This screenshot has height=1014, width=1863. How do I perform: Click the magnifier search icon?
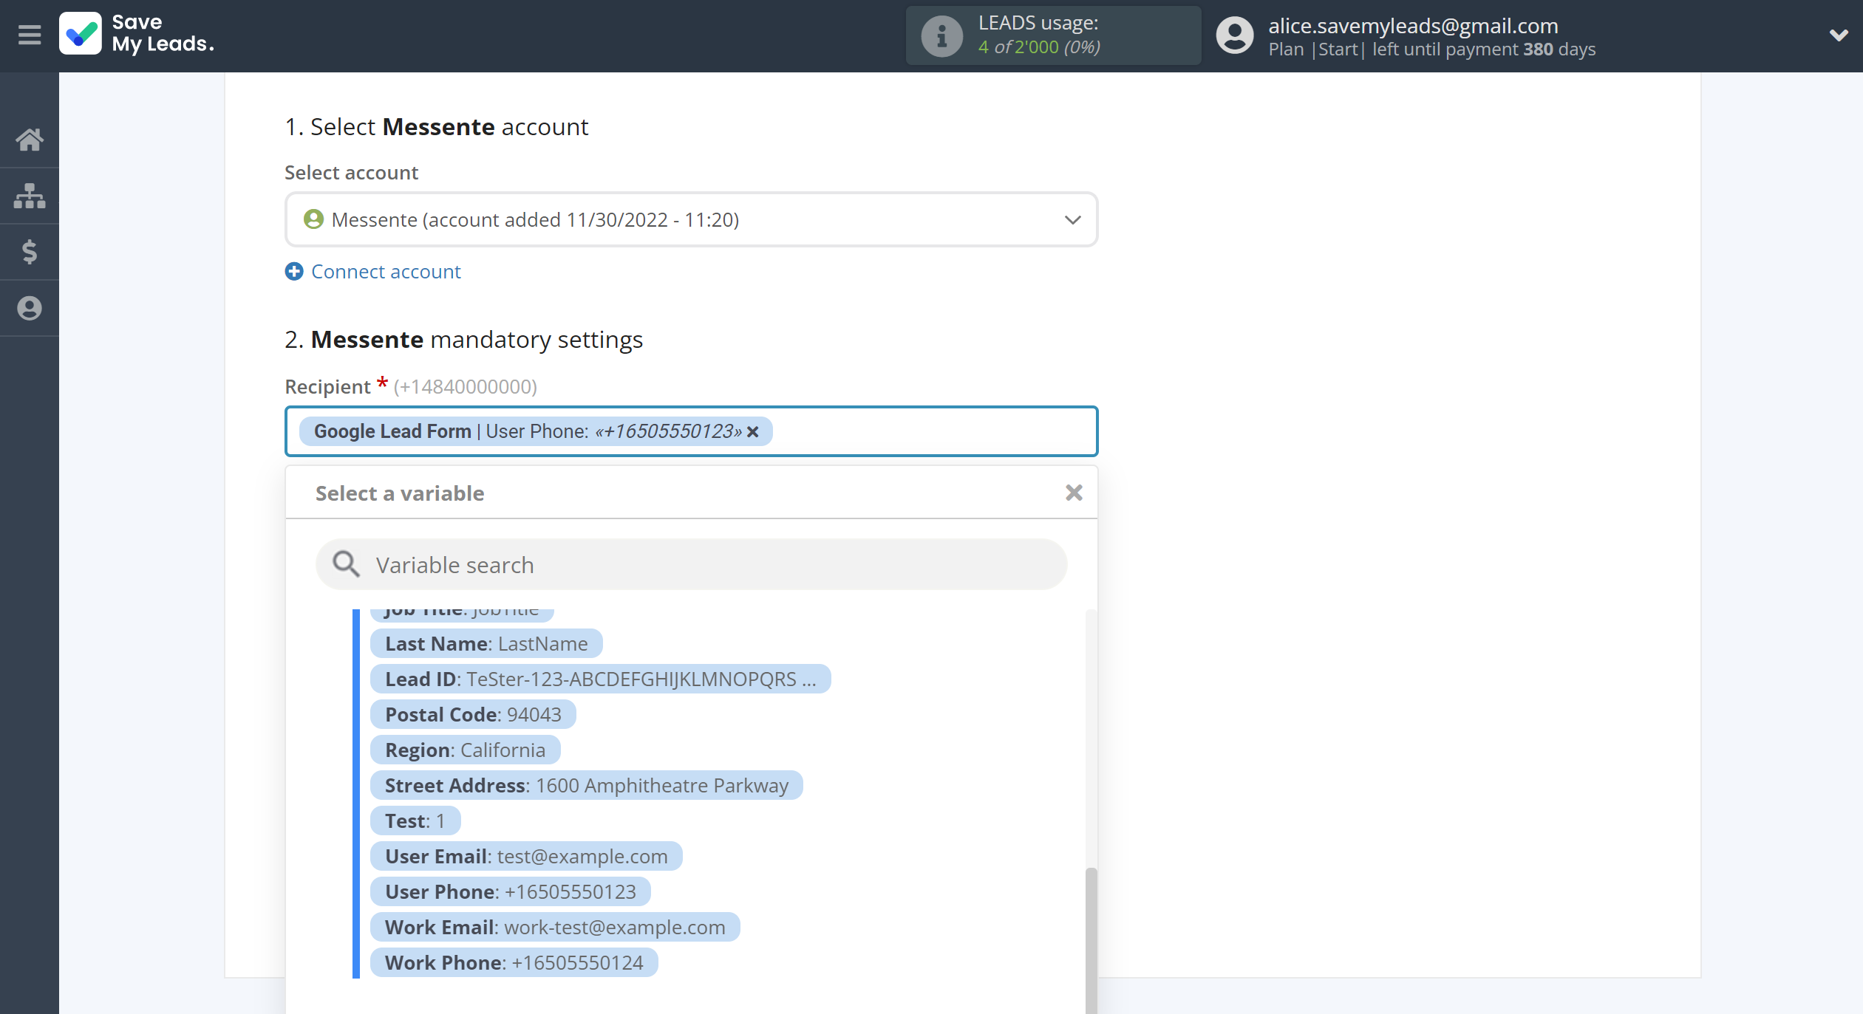click(x=345, y=564)
